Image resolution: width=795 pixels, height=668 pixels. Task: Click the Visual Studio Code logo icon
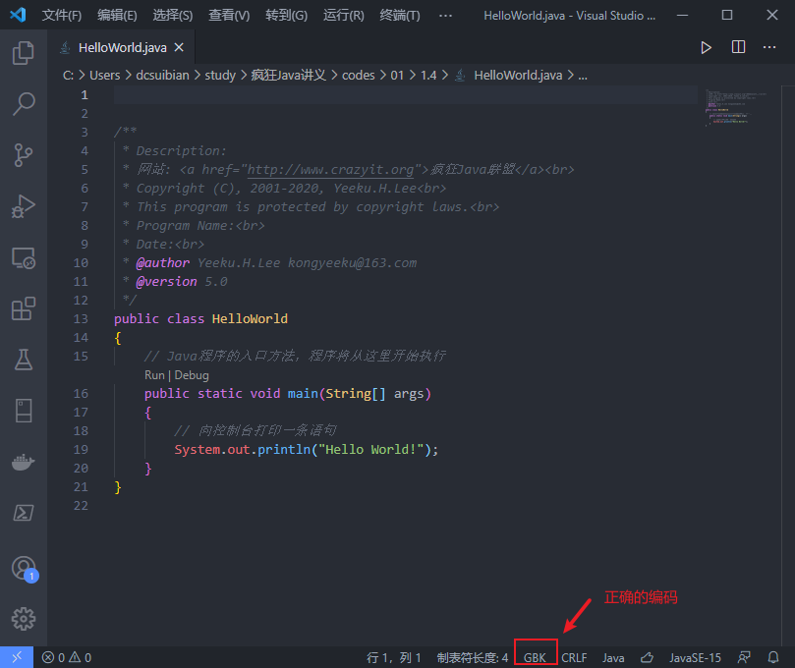[18, 15]
